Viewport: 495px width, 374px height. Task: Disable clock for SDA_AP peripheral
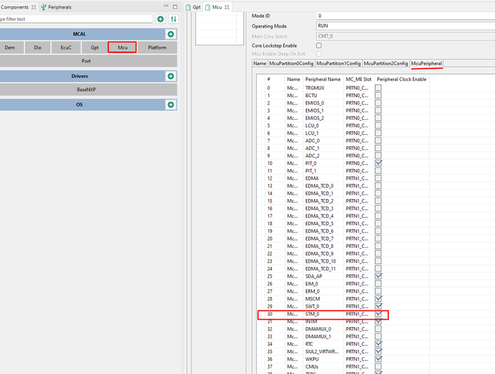point(378,276)
